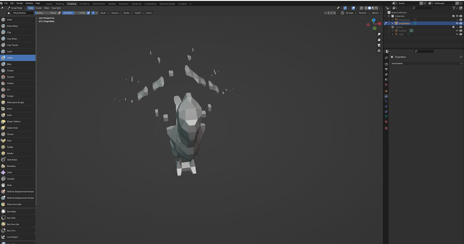Screen dimensions: 464x244
Task: Toggle visibility eye of Camera
Action: [x=457, y=31]
